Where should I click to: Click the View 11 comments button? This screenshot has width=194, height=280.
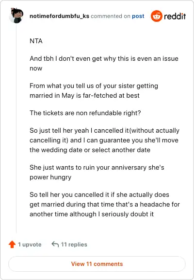(x=97, y=264)
